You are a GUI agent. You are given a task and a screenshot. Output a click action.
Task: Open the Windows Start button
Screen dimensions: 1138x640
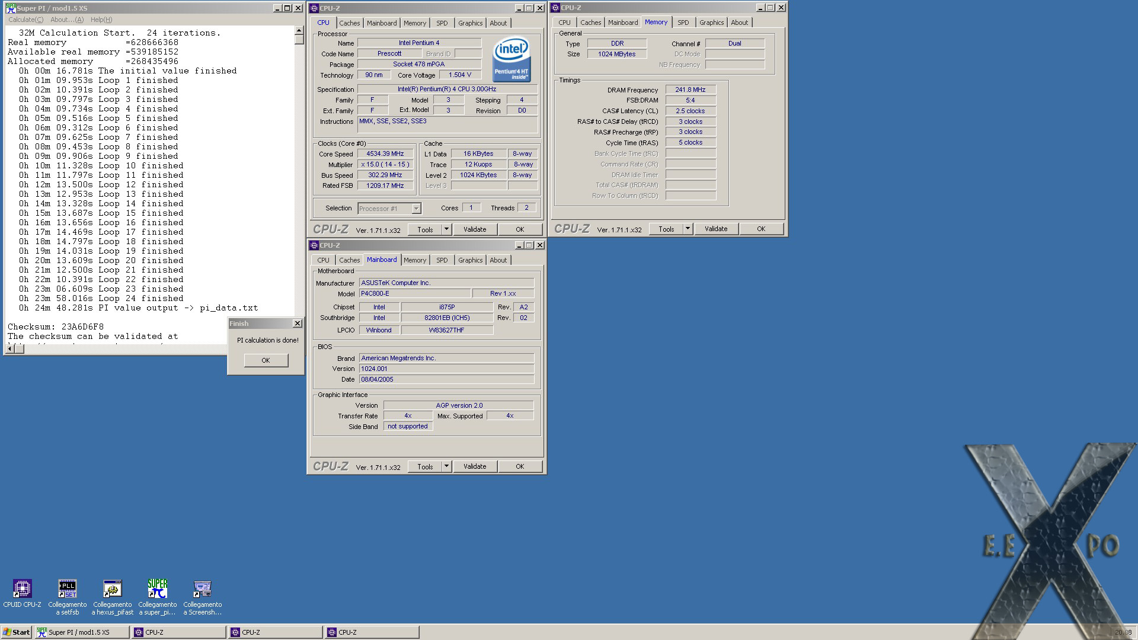point(17,632)
